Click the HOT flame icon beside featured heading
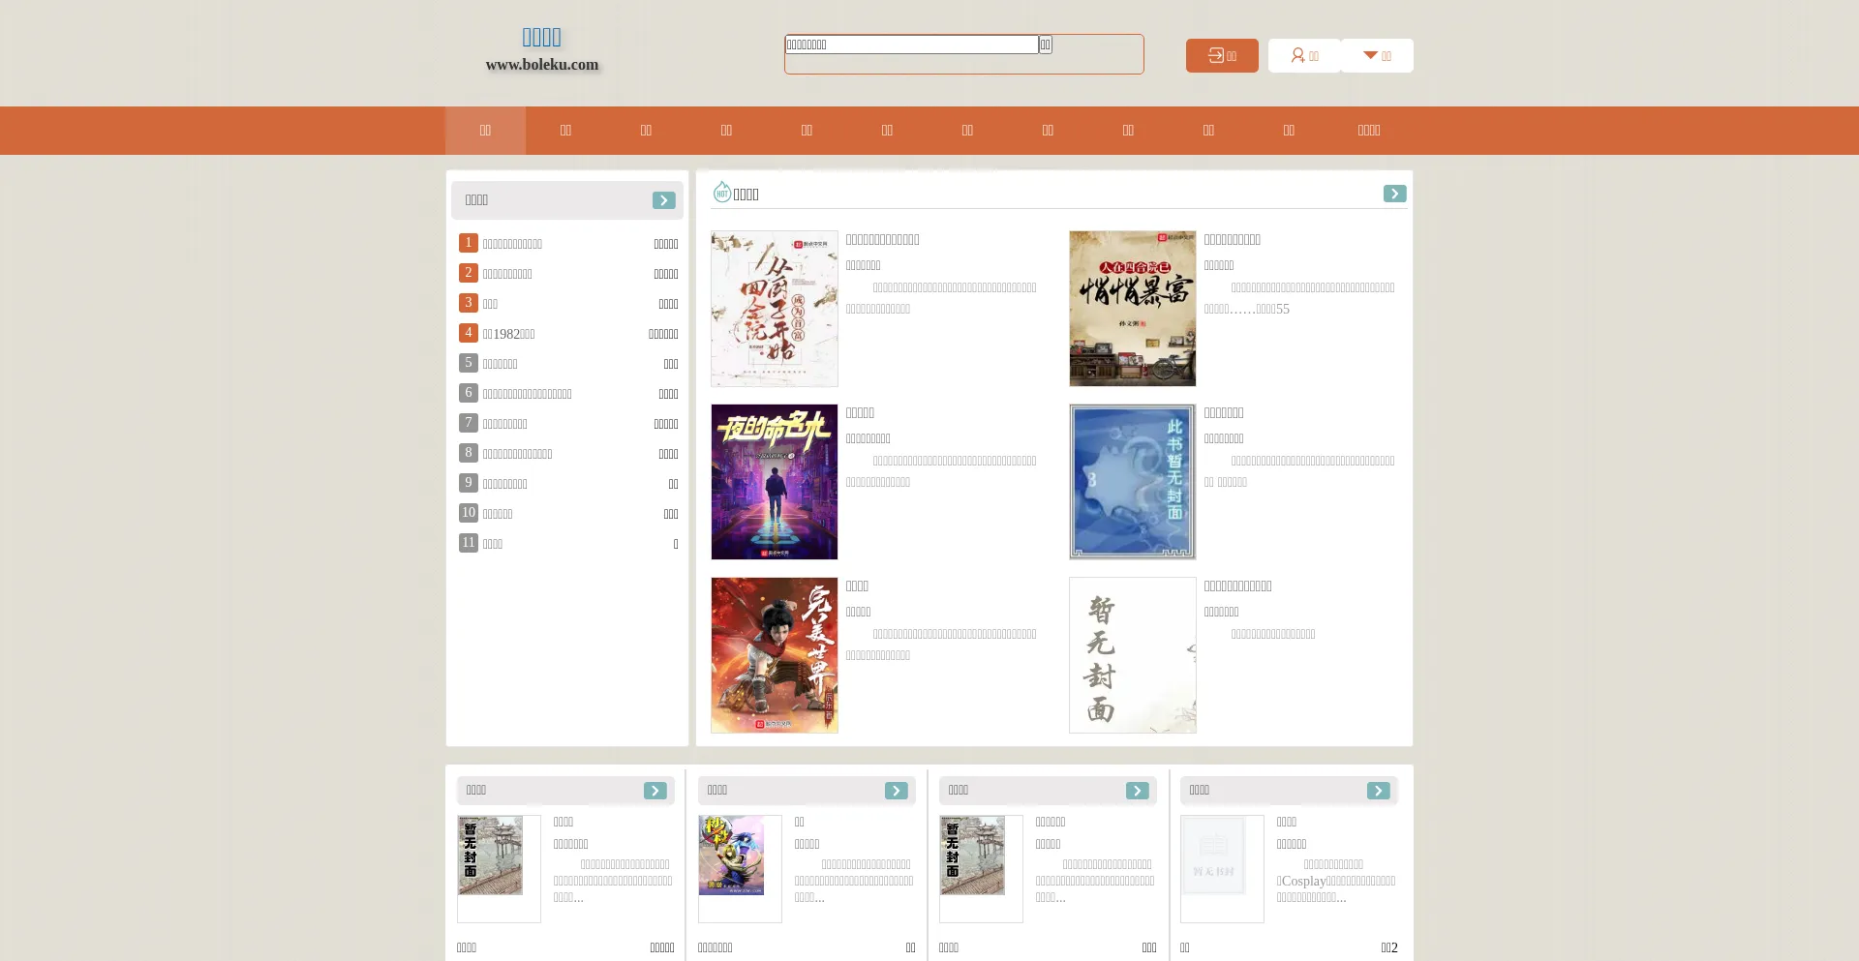Screen dimensions: 1859x961 click(x=722, y=193)
